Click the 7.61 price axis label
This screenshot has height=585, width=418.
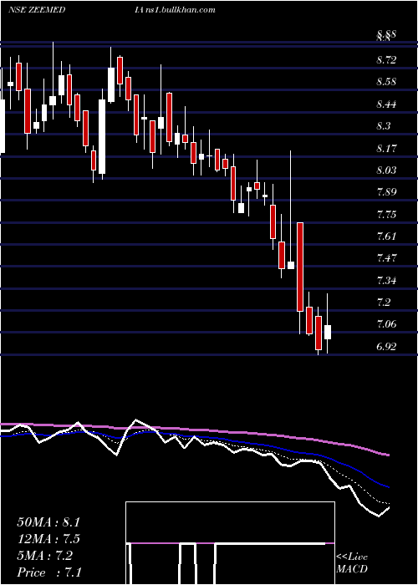[x=386, y=237]
